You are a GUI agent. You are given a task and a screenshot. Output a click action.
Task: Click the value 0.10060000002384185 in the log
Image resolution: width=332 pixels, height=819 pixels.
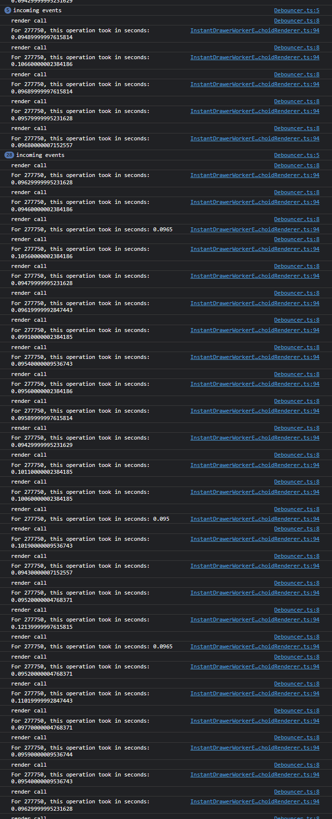click(x=42, y=499)
